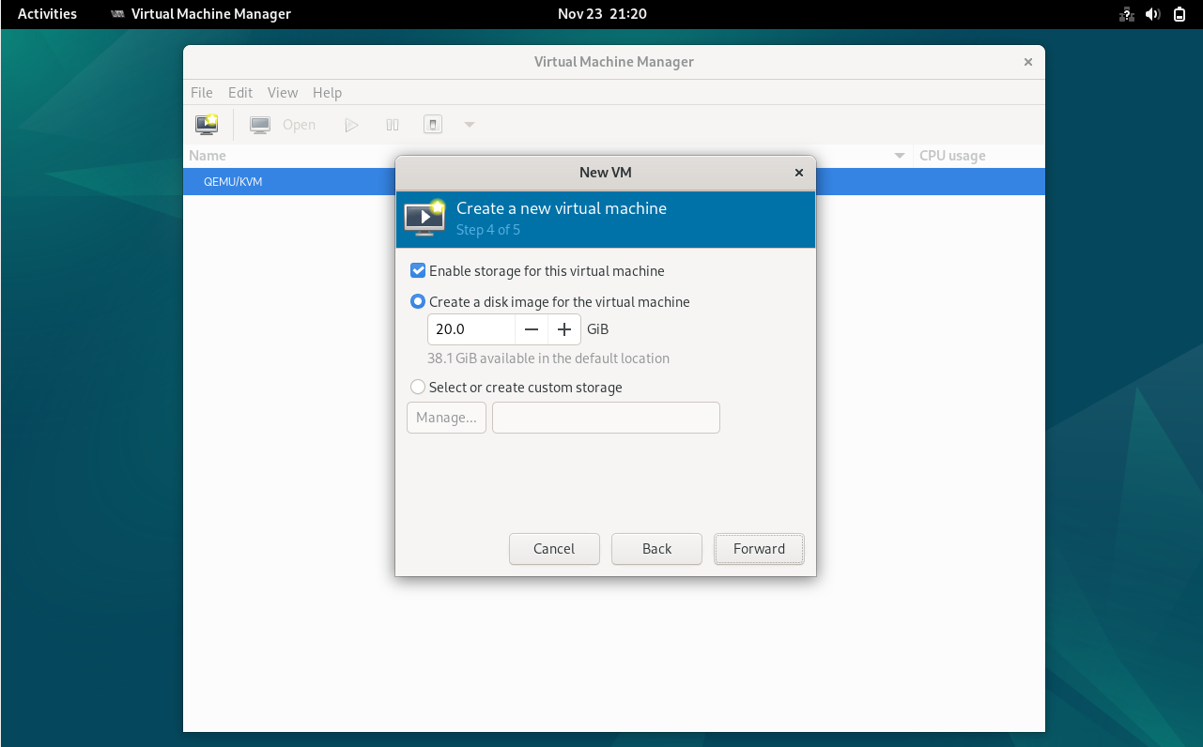Click the Open console monitor icon

[x=260, y=125]
